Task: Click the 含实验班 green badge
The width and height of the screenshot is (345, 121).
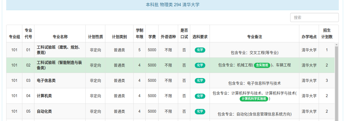Action: (262, 65)
